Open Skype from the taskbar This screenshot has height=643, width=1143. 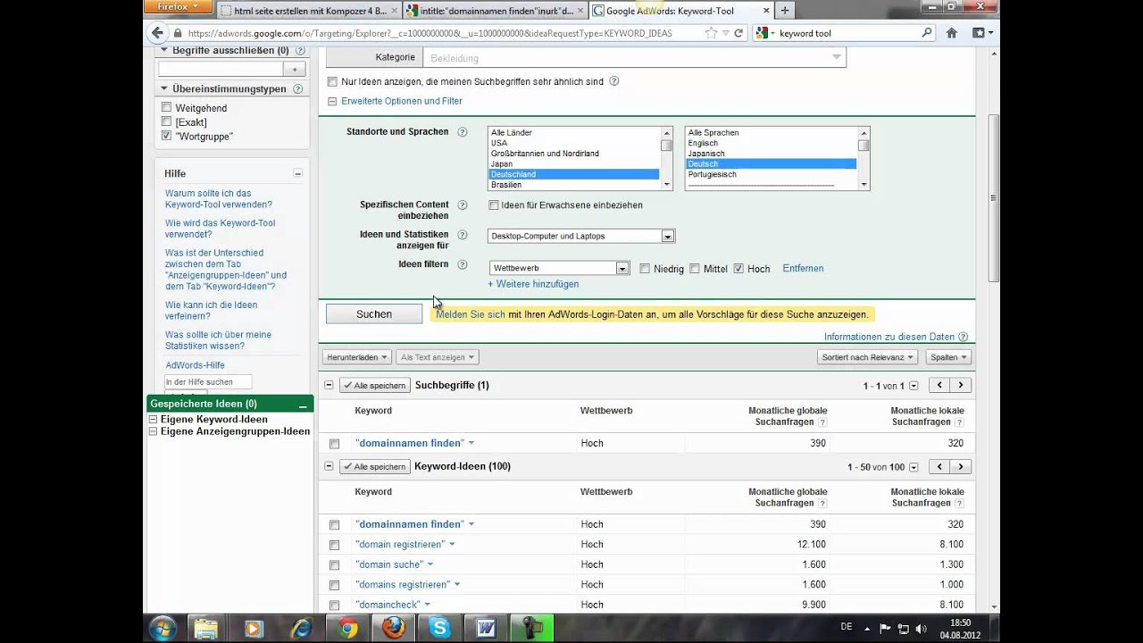point(439,628)
